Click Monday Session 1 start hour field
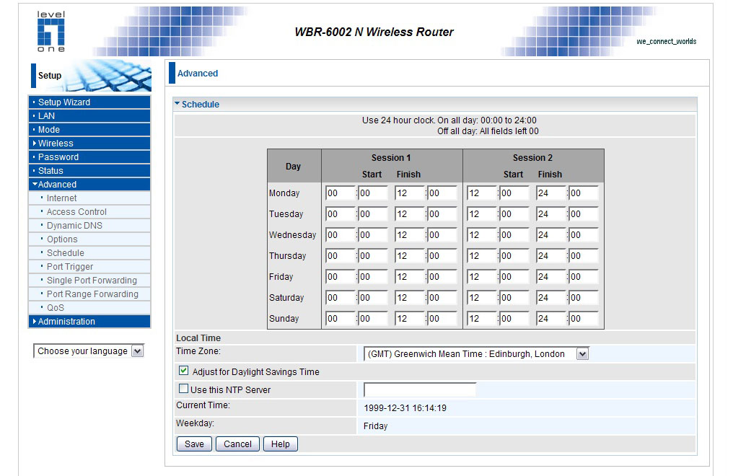733x476 pixels. [x=341, y=193]
